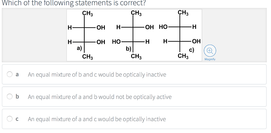Click the Magnify plus-circle icon
Viewport: 271px width, 133px height.
210,50
